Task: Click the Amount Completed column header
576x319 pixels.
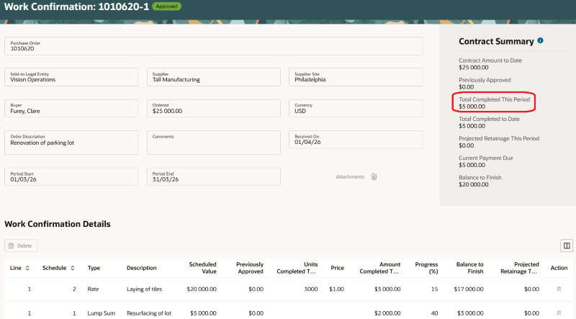Action: coord(380,268)
